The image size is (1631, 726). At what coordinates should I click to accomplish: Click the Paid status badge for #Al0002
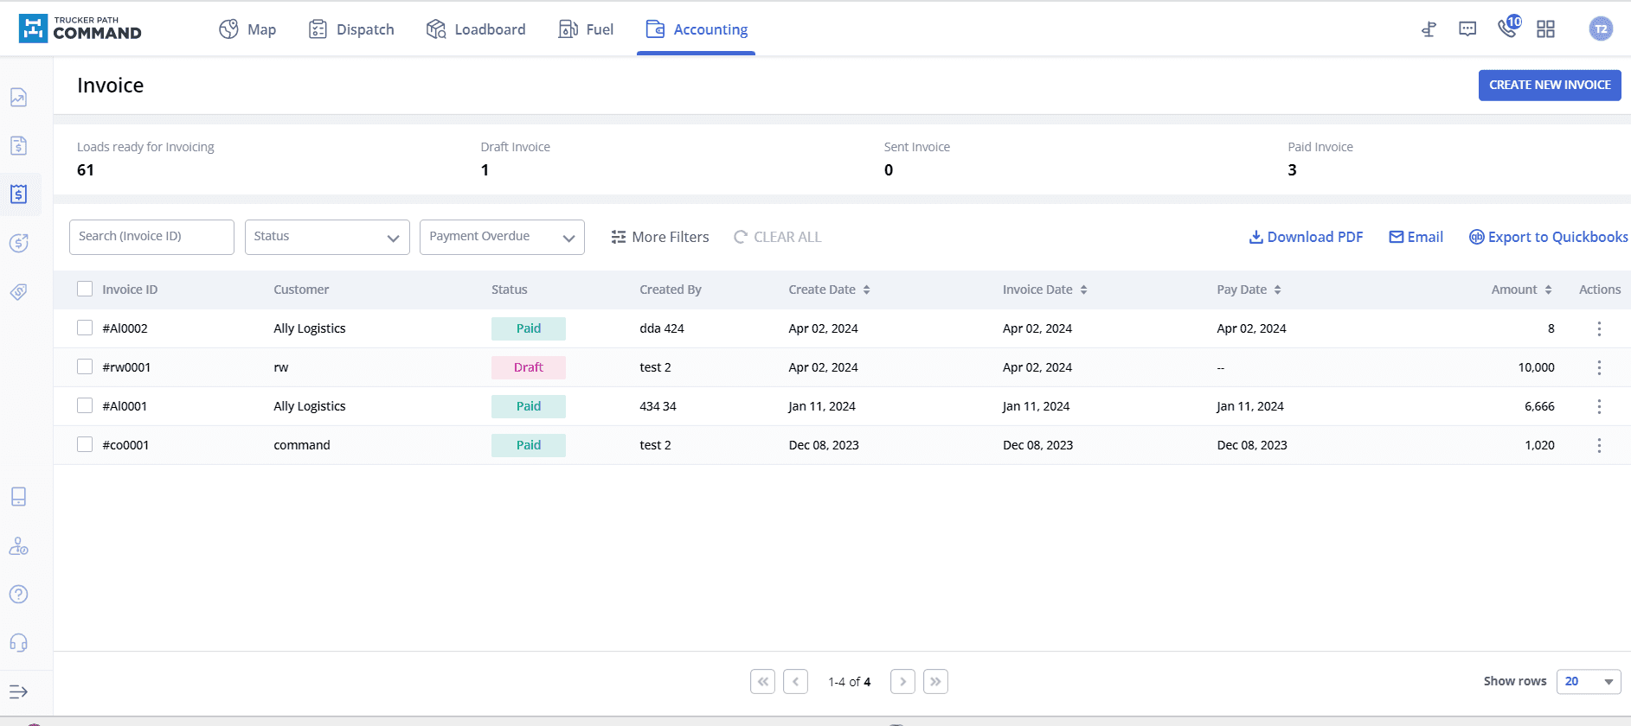click(529, 328)
